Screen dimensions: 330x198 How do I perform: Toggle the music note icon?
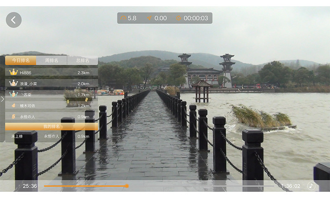(311, 186)
